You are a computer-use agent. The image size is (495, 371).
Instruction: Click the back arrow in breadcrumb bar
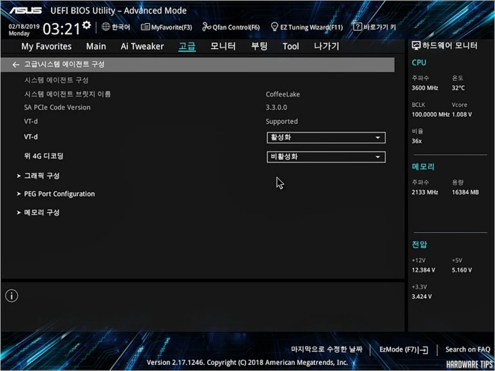(16, 65)
